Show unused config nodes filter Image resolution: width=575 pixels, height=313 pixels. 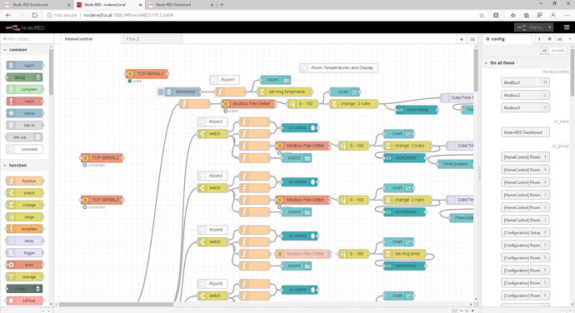[557, 51]
